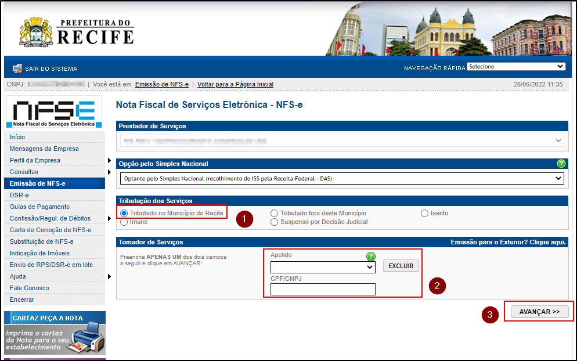Screen dimensions: 577x361
Task: Select Tributado no Município do Recife option
Action: coord(124,213)
